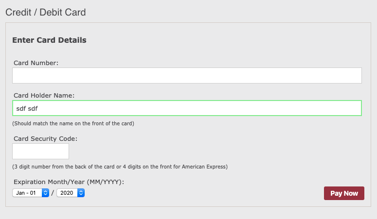377x219 pixels.
Task: Click the '3 digit number' security code hint
Action: [120, 167]
